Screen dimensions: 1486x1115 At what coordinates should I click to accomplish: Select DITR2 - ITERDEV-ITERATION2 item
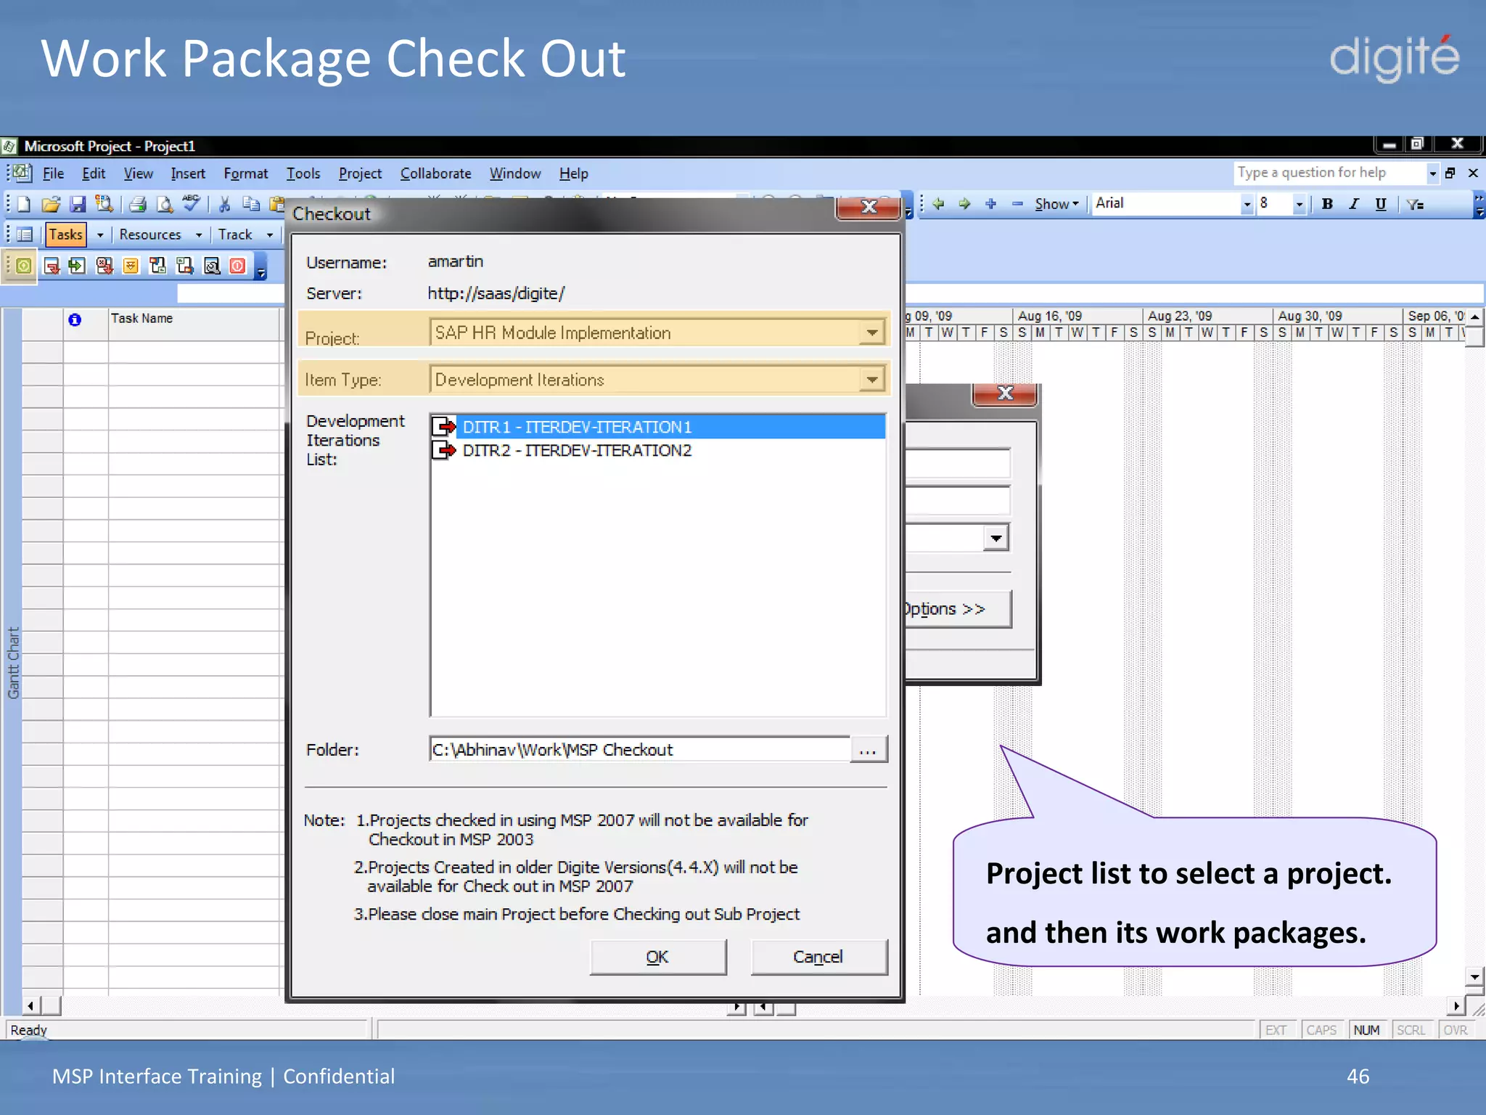pyautogui.click(x=657, y=450)
